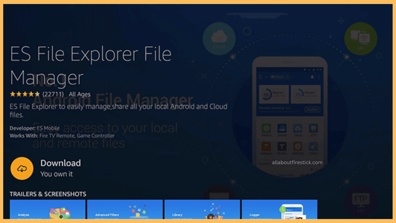
Task: Tap the Safe Box icon on phone
Action: coord(298,147)
